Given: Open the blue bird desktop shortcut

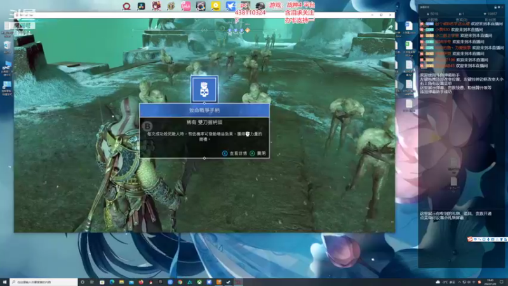Looking at the screenshot, I should pyautogui.click(x=231, y=6).
